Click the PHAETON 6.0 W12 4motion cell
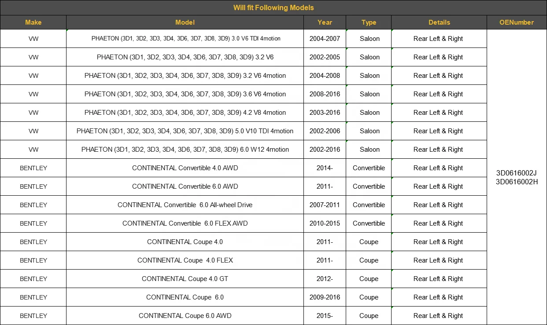This screenshot has height=325, width=547. coord(185,150)
